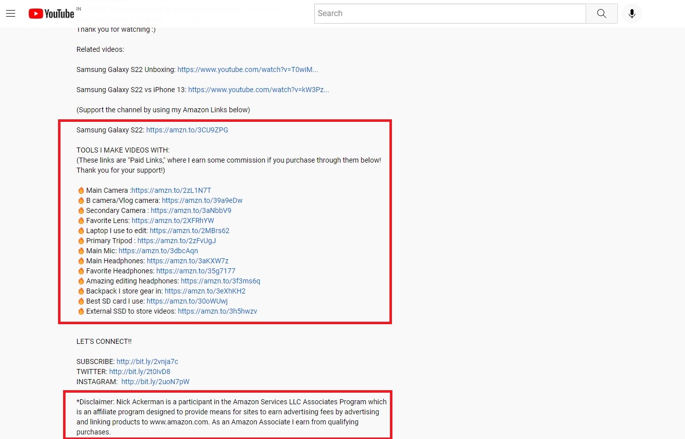The height and width of the screenshot is (439, 685).
Task: Open the Primary Tripod link
Action: pyautogui.click(x=177, y=241)
